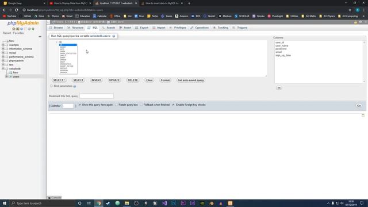Go back with the browser back arrow
The height and width of the screenshot is (207, 368).
tap(4, 10)
